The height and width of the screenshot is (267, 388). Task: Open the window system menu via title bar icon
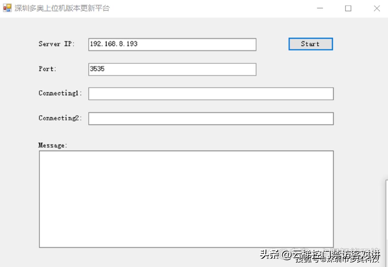click(x=6, y=7)
